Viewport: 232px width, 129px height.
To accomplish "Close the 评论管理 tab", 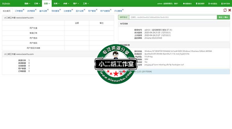I will (122, 10).
